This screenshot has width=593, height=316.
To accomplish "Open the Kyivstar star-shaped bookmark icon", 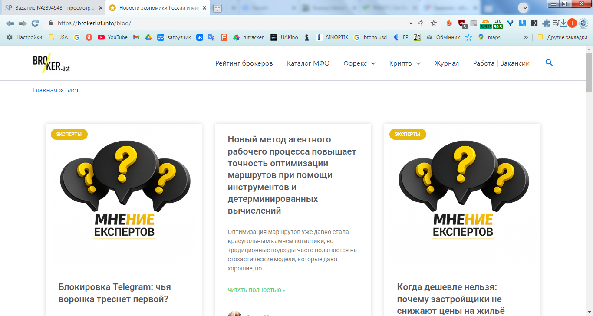I will [468, 37].
